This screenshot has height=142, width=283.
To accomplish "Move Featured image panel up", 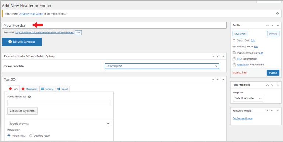I will [268, 111].
